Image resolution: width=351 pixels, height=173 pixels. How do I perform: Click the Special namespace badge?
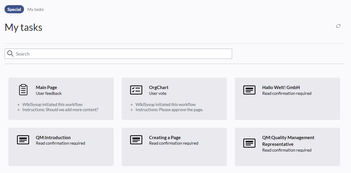(14, 9)
